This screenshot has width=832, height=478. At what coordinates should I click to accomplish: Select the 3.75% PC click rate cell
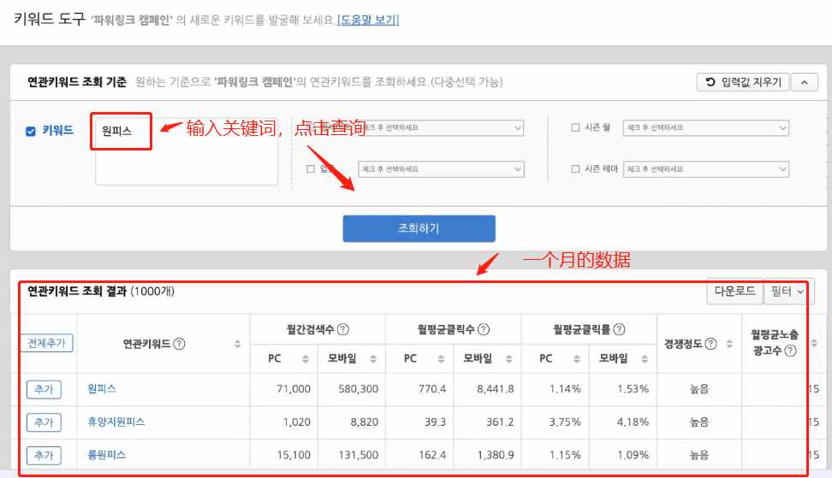(x=565, y=422)
